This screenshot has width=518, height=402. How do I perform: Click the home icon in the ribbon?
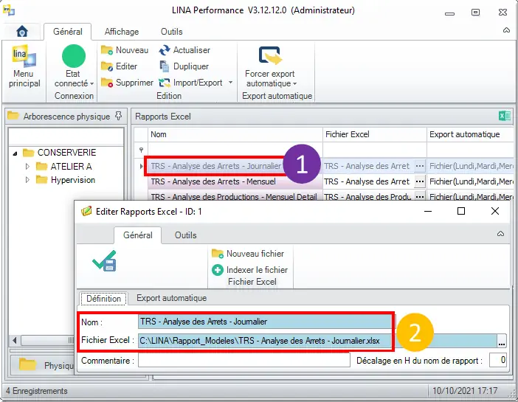[x=22, y=32]
